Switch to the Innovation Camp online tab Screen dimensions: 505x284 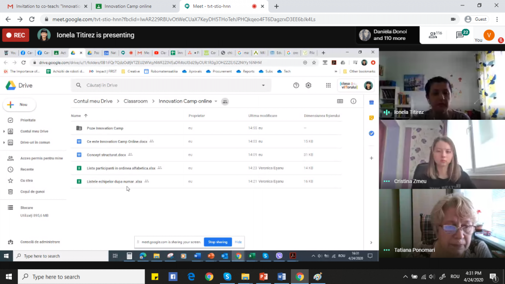pos(134,6)
